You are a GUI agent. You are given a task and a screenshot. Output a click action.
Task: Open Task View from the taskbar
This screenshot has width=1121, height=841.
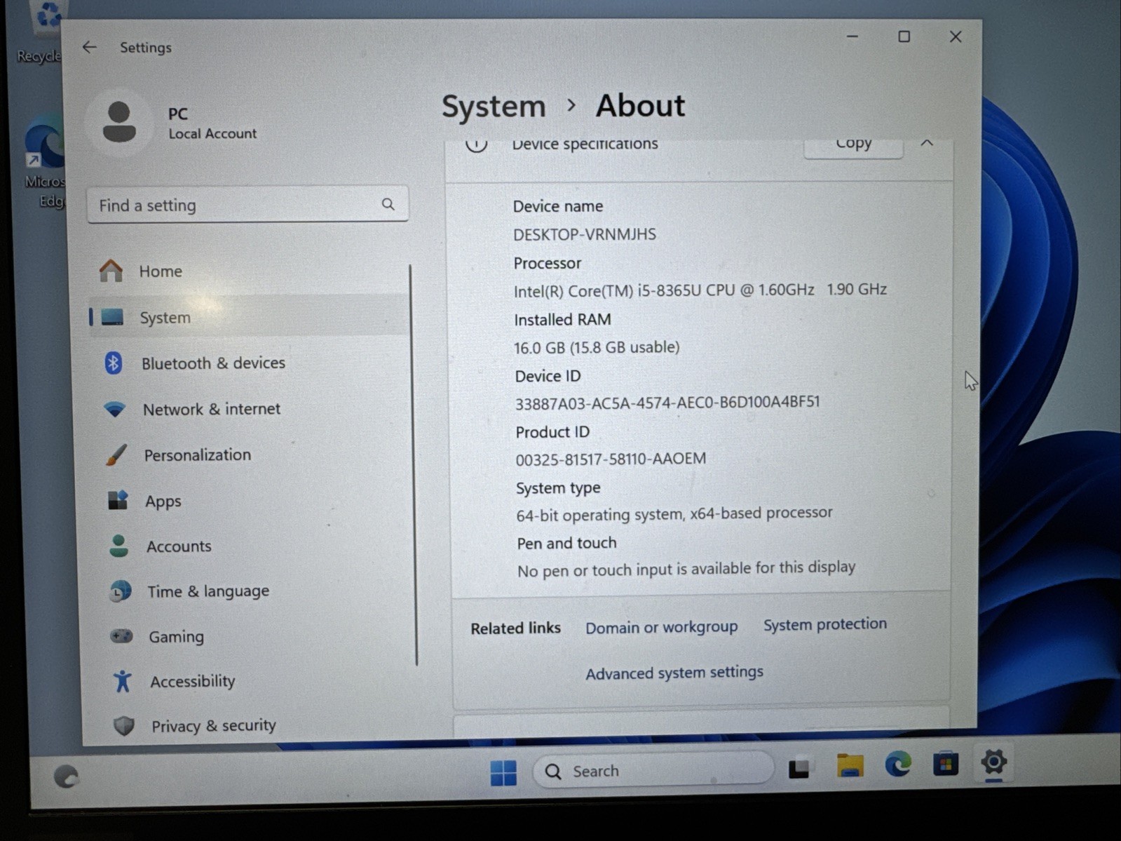click(x=799, y=769)
